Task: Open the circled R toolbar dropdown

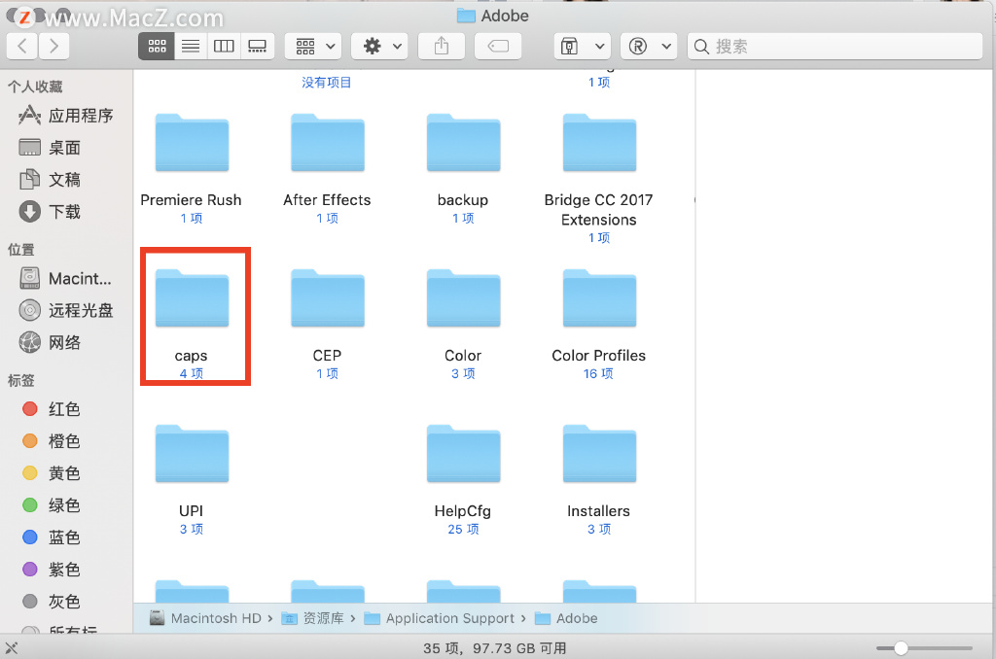Action: pyautogui.click(x=649, y=46)
